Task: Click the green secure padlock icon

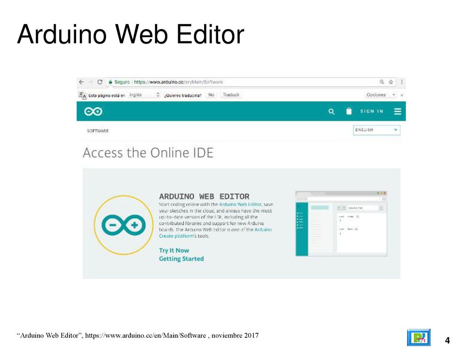Action: pyautogui.click(x=110, y=82)
